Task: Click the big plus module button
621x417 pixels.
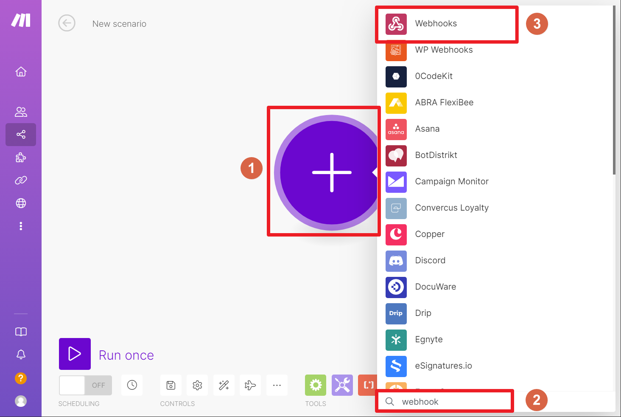Action: click(332, 172)
